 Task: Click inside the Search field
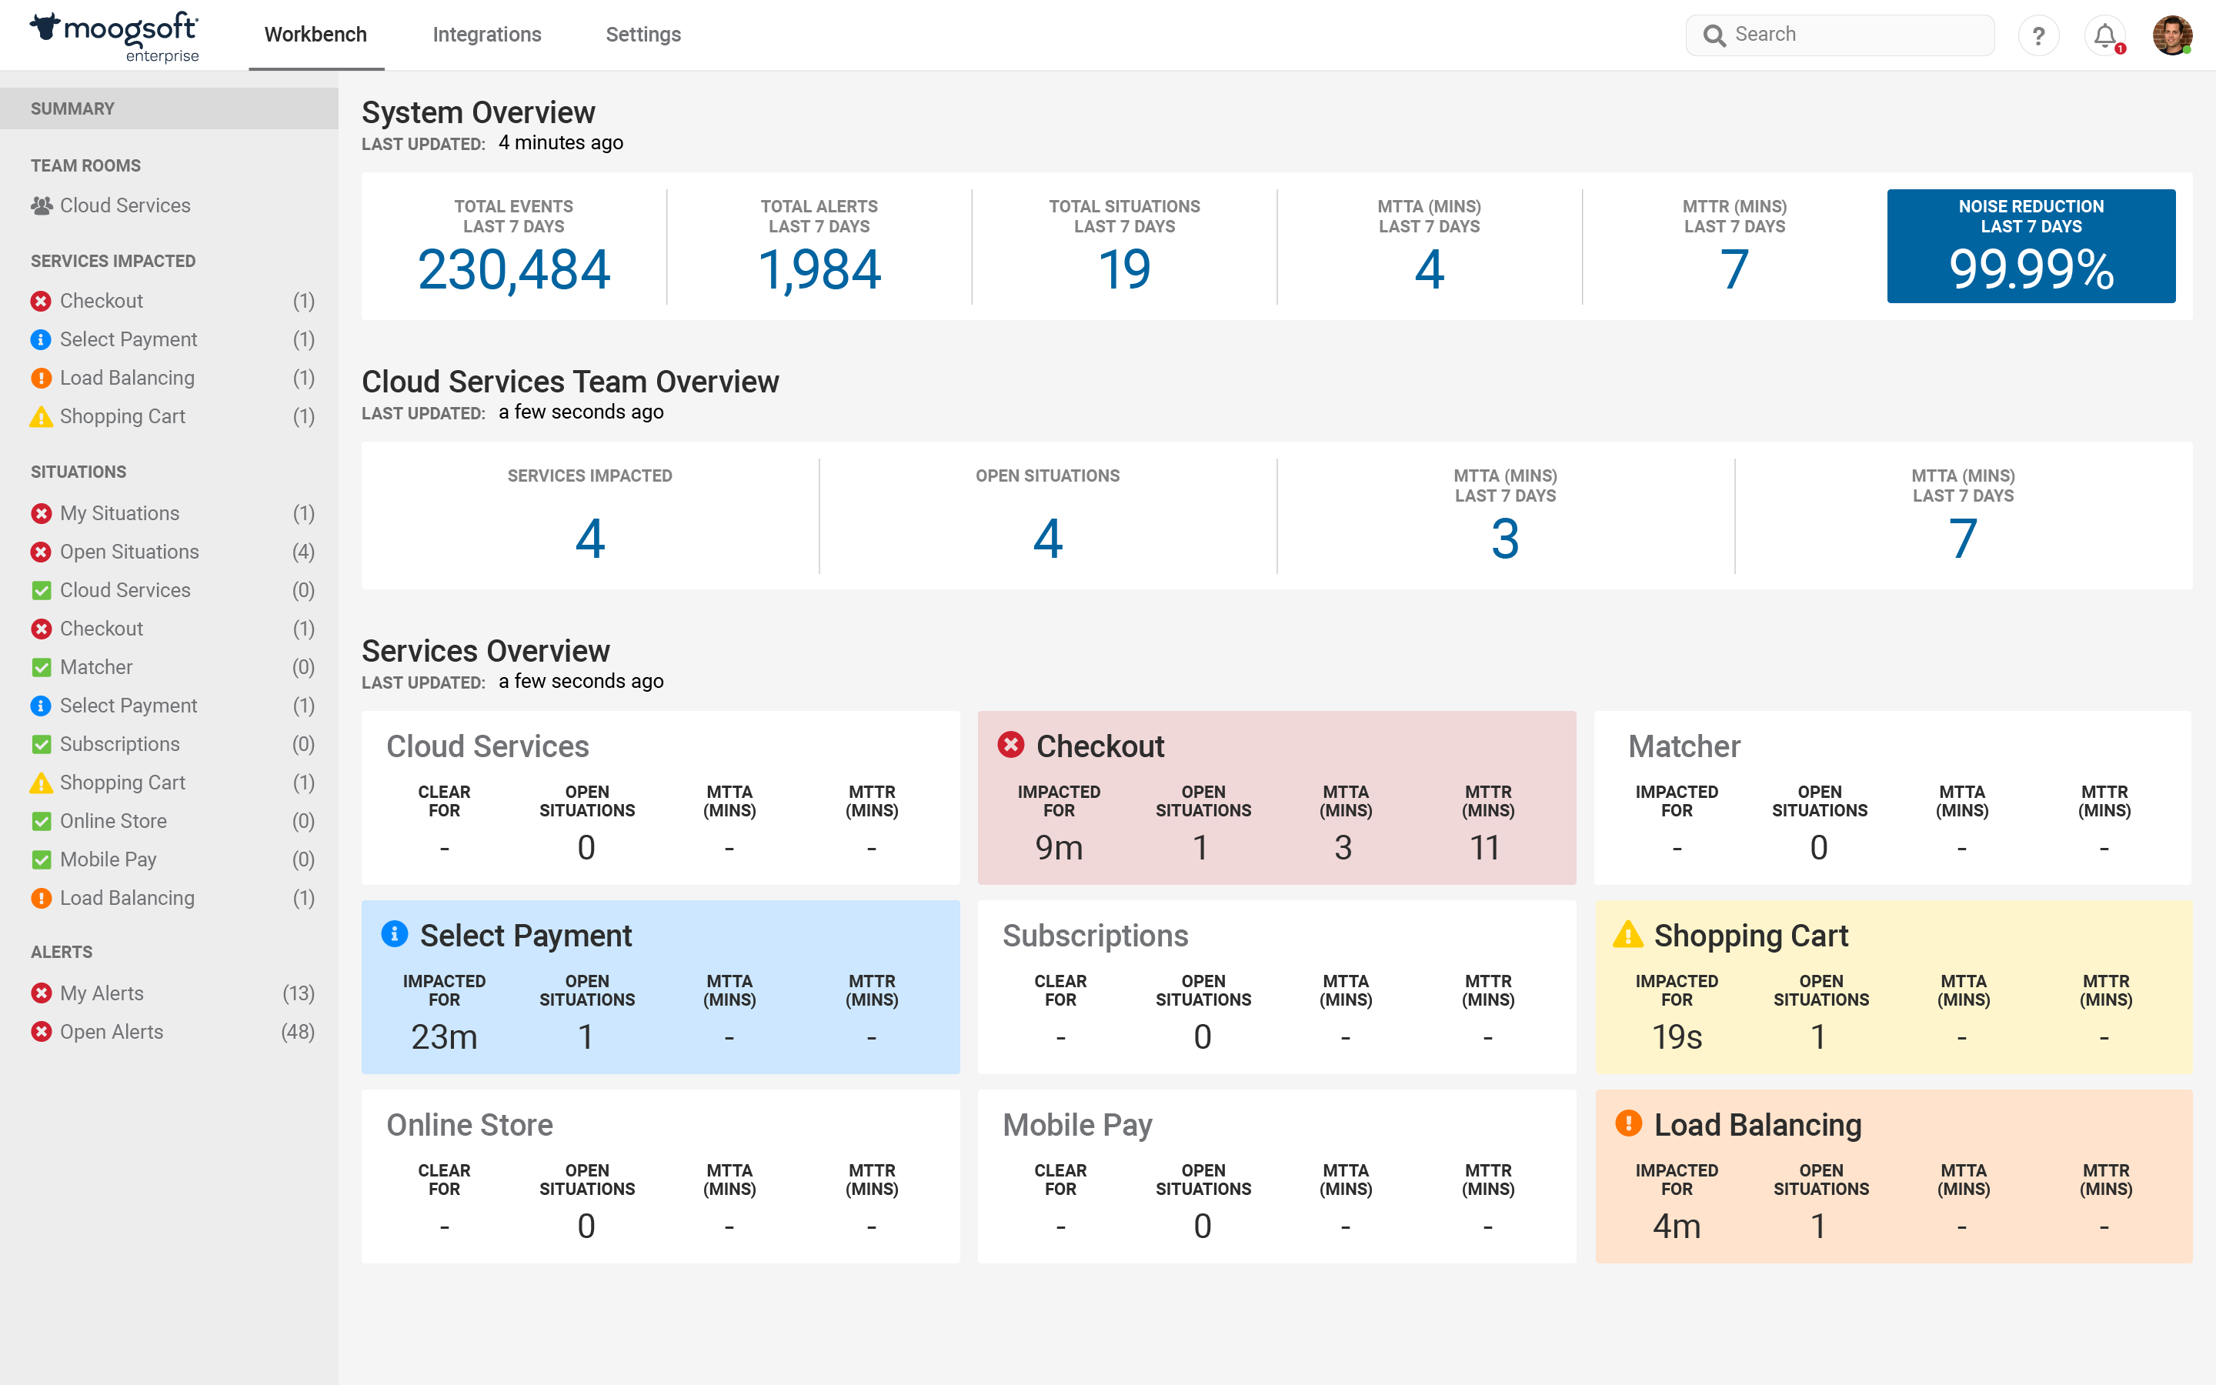click(1840, 35)
